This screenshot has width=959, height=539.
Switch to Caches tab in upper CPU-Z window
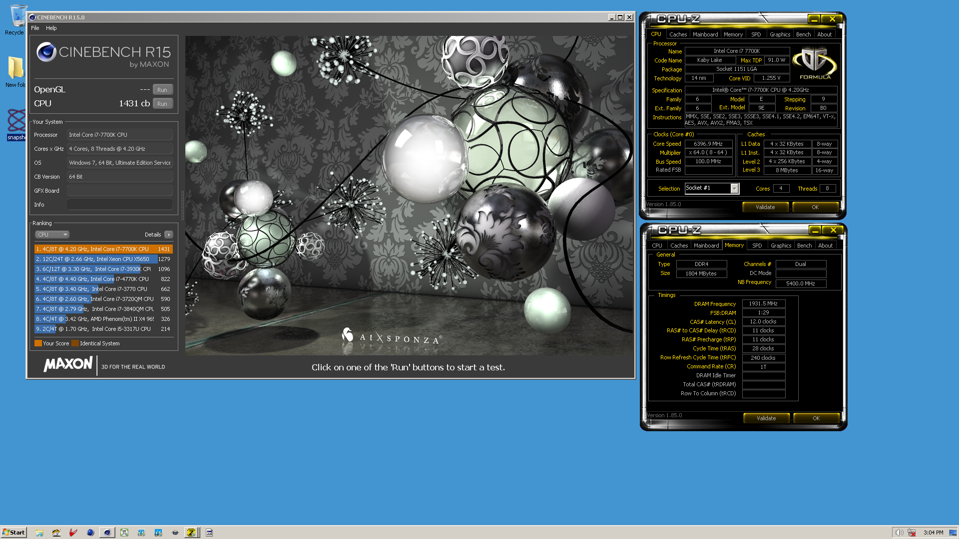tap(678, 34)
